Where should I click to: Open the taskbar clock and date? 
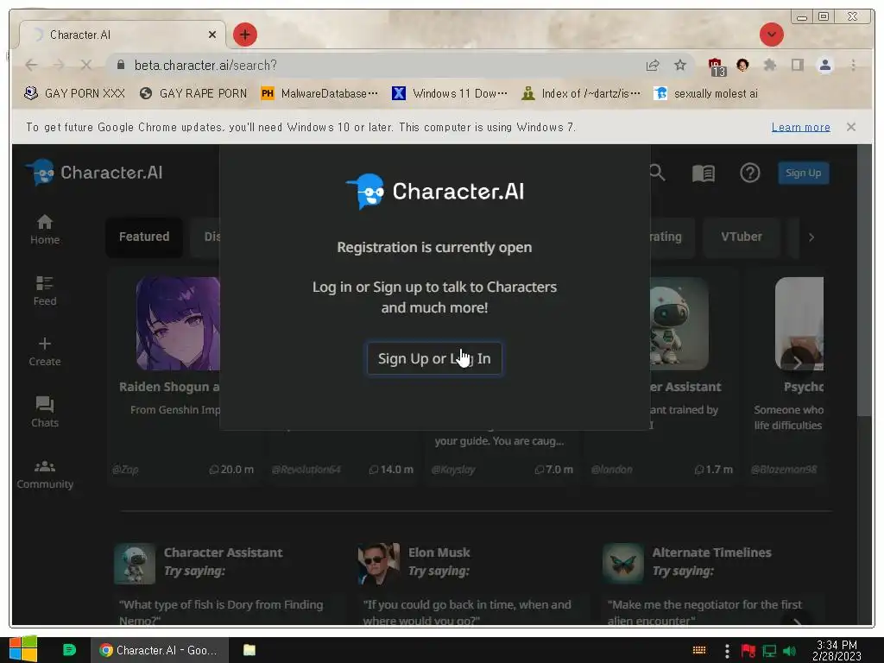(x=837, y=651)
